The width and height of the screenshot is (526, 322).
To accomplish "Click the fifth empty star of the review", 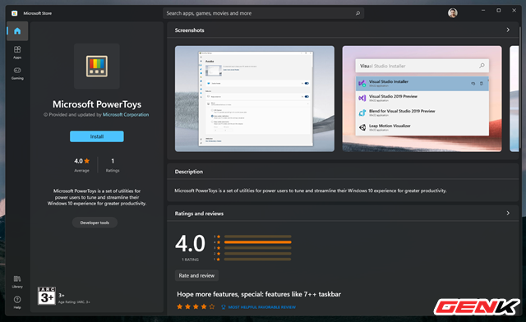I will tap(212, 306).
